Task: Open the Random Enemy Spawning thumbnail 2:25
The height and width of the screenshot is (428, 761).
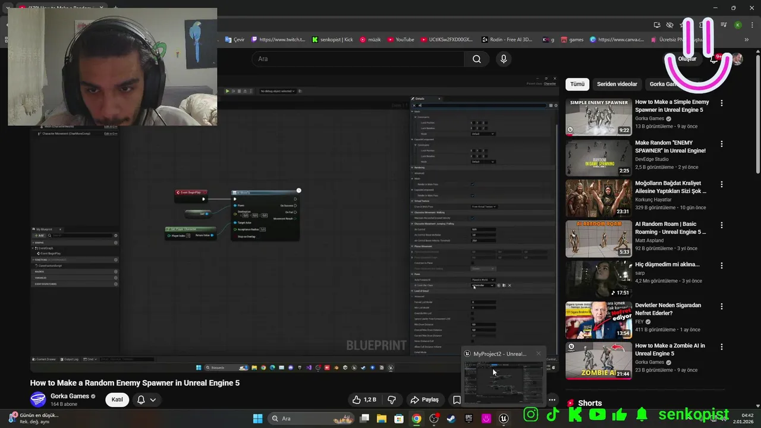Action: tap(599, 158)
